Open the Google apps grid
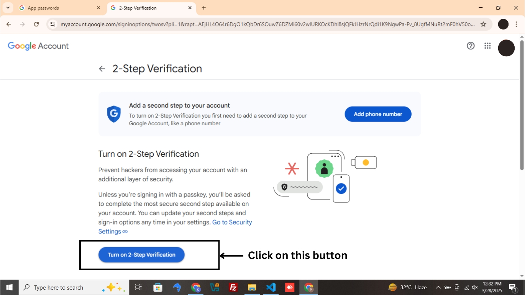The height and width of the screenshot is (295, 525). click(x=487, y=46)
